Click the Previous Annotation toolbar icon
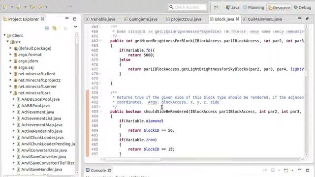Image resolution: width=315 pixels, height=177 pixels. [18, 7]
